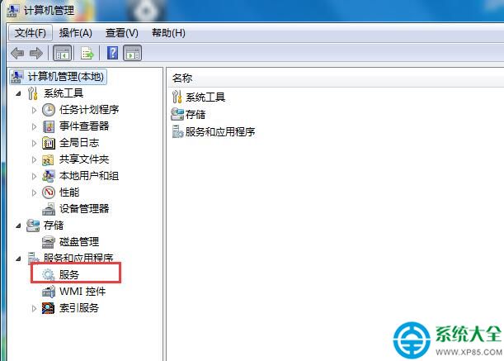Click the Forward arrow toolbar icon

pos(36,53)
